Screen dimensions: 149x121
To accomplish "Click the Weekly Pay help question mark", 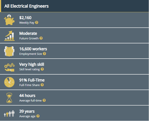I will [37, 23].
